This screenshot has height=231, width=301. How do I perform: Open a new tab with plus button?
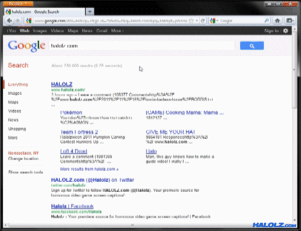[x=90, y=11]
